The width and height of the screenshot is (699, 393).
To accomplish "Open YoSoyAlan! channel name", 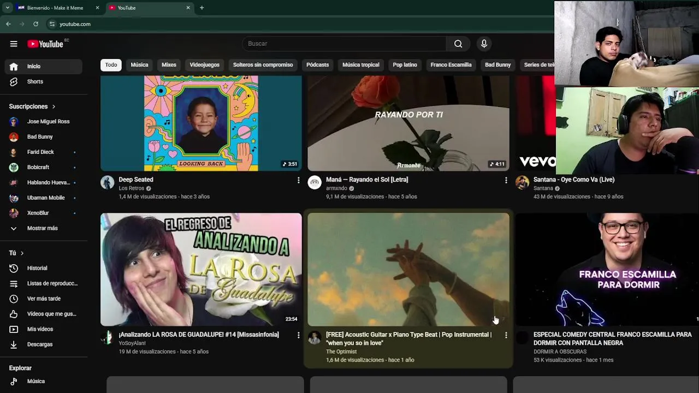I will (x=132, y=343).
